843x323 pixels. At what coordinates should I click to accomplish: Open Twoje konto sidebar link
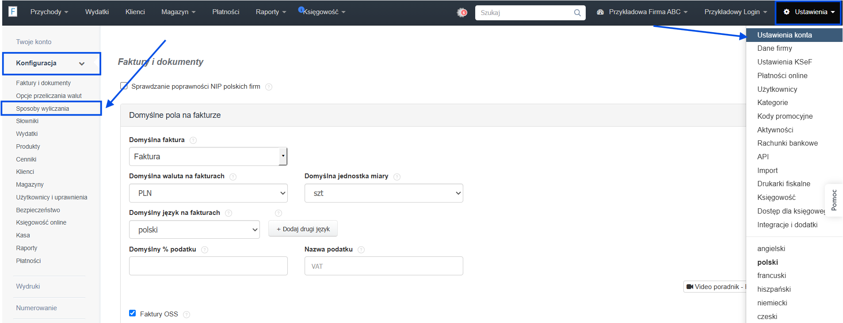[x=34, y=42]
